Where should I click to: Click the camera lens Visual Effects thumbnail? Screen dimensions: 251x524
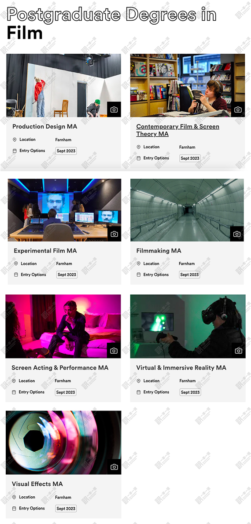(63, 443)
